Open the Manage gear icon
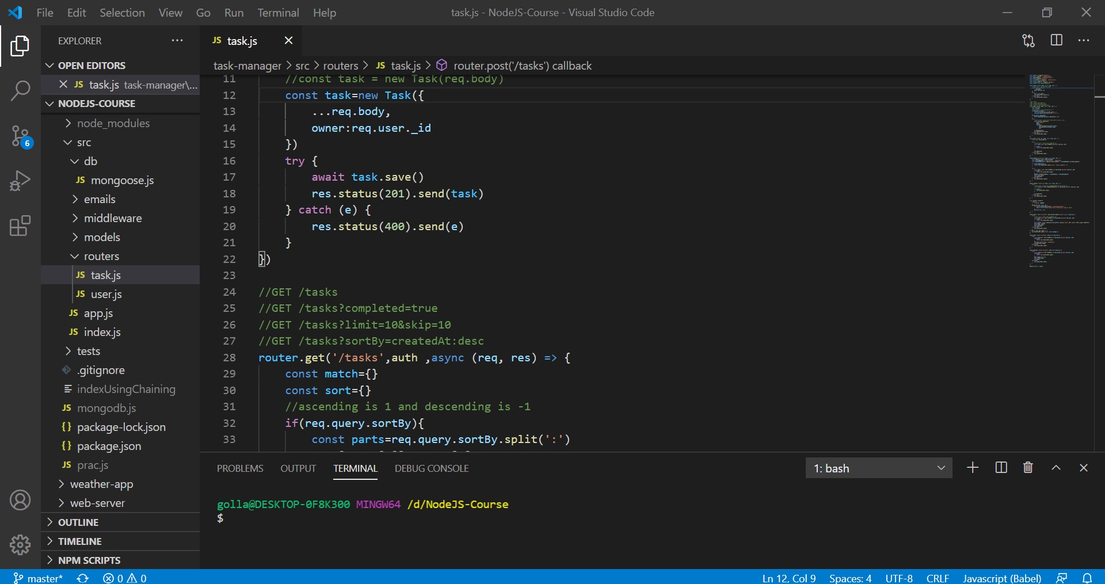 click(20, 544)
